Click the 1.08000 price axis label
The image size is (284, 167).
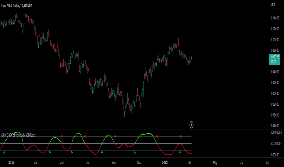pyautogui.click(x=275, y=50)
